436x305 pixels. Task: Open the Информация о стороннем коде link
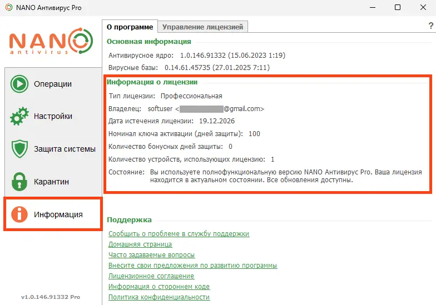tap(159, 287)
